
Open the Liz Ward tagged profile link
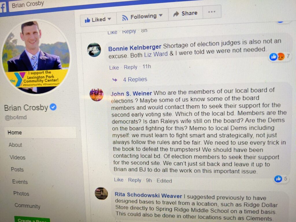coord(156,54)
